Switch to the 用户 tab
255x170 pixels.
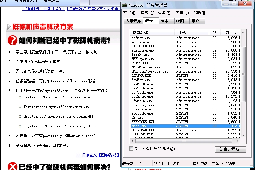[x=197, y=21]
